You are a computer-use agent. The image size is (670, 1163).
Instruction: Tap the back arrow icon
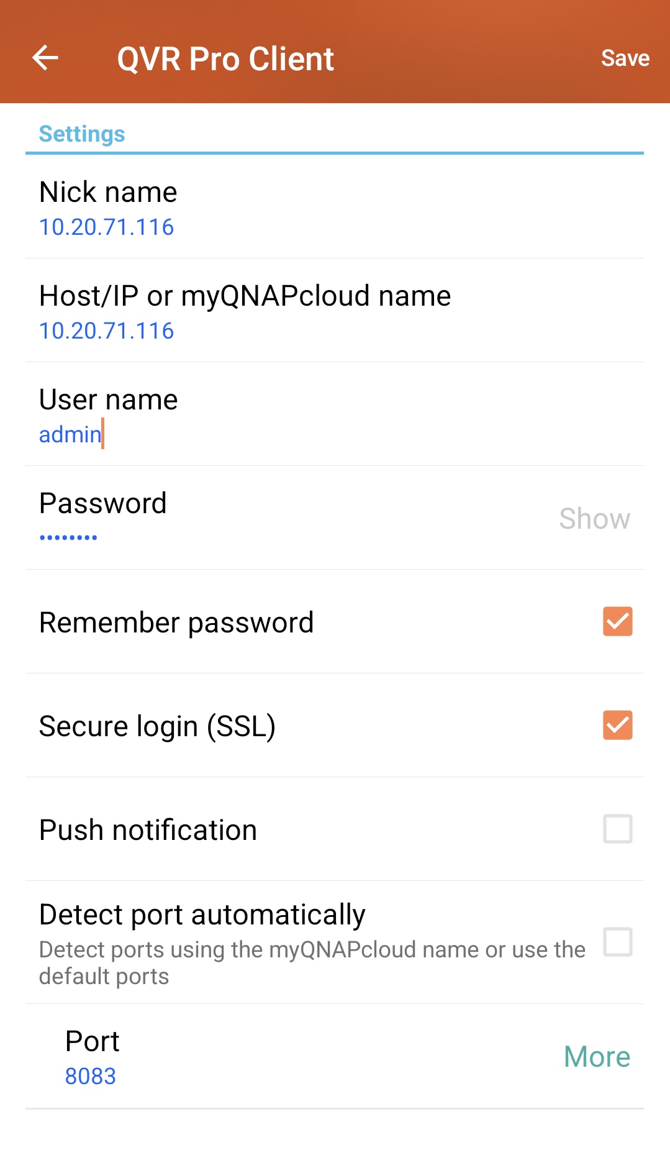tap(45, 58)
